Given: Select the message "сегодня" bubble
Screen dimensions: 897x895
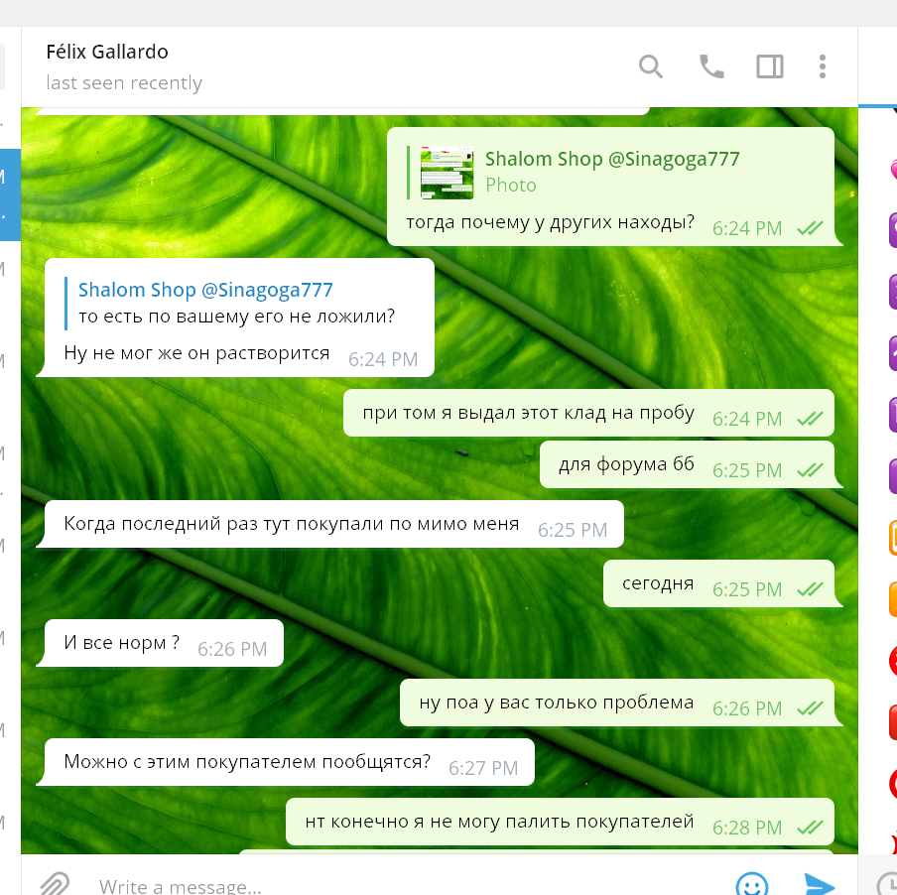Looking at the screenshot, I should (658, 583).
